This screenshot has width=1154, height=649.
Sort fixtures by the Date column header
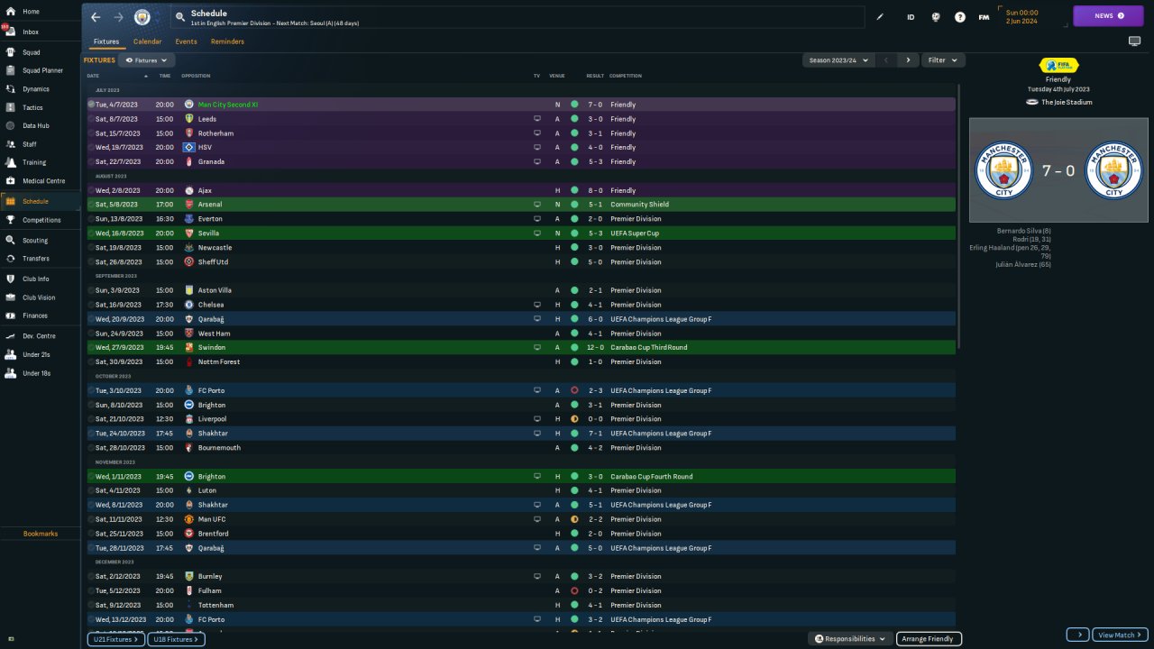93,76
